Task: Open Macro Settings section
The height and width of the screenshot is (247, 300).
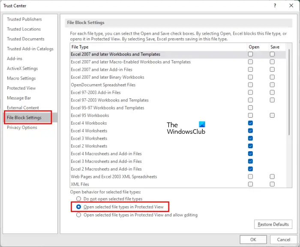Action: 21,78
